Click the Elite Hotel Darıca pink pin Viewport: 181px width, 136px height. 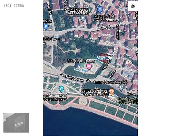point(89,67)
